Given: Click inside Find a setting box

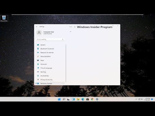Looking at the screenshot, I should click(x=50, y=39).
